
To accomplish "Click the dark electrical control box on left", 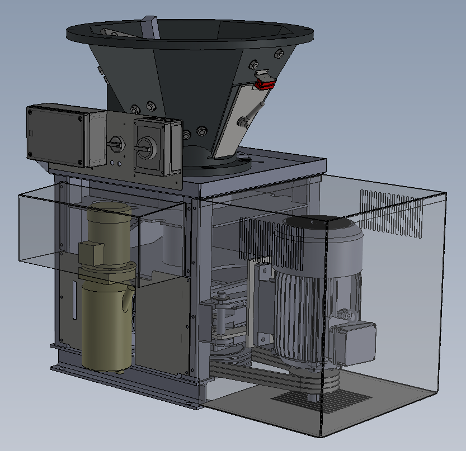I will 56,134.
